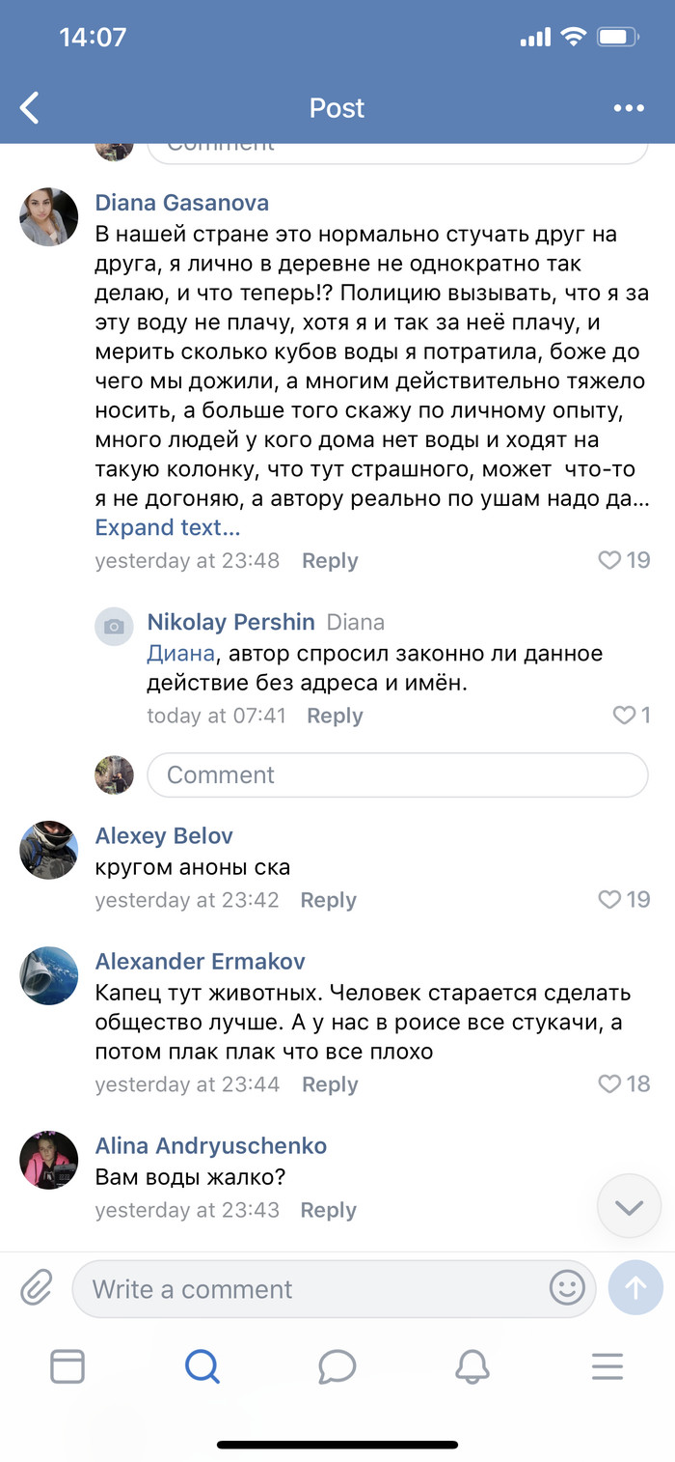Image resolution: width=675 pixels, height=1462 pixels.
Task: Open the news feed tab
Action: 67,1366
